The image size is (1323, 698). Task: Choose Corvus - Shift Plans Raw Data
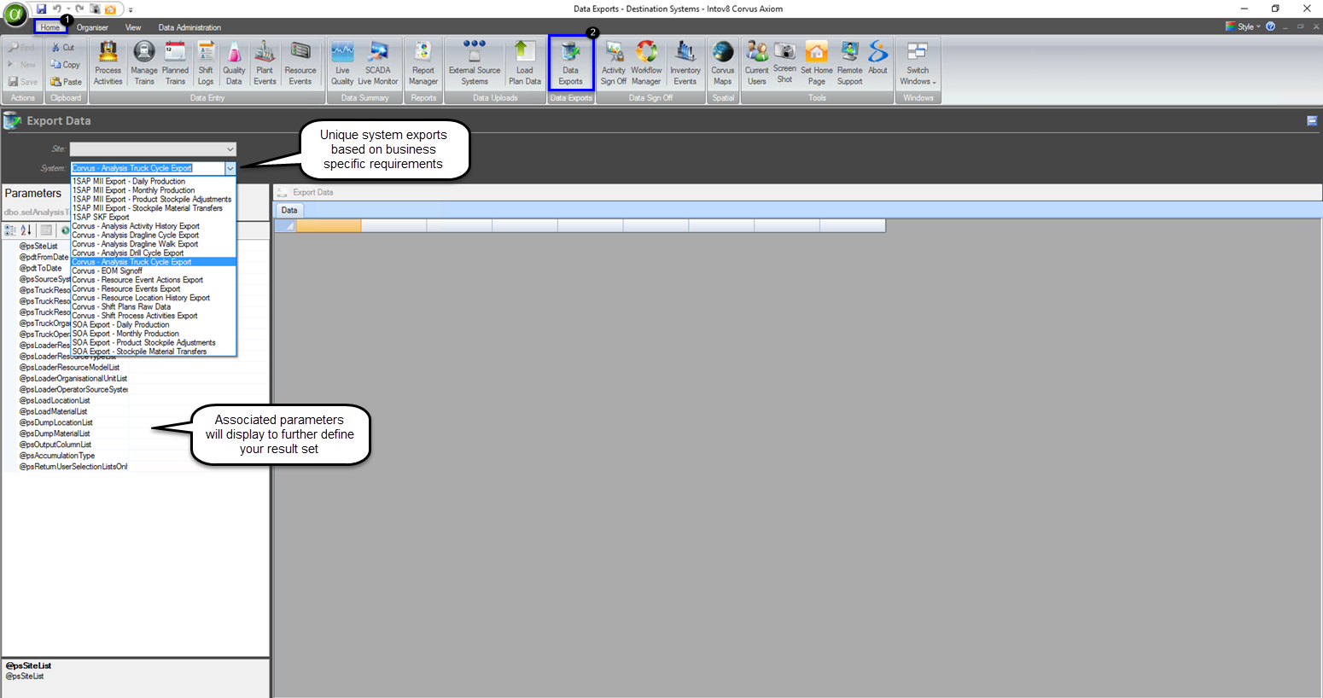point(153,306)
